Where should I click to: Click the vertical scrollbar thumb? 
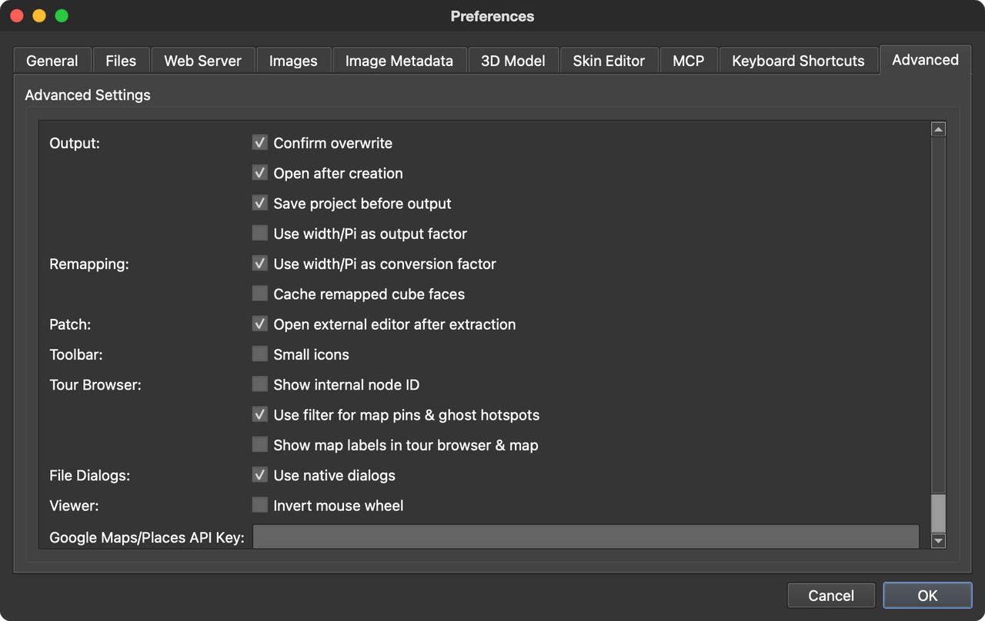click(x=938, y=513)
